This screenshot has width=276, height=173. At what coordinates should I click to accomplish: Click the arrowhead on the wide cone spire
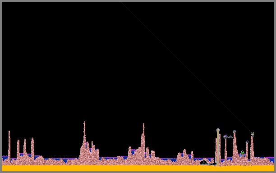point(235,131)
